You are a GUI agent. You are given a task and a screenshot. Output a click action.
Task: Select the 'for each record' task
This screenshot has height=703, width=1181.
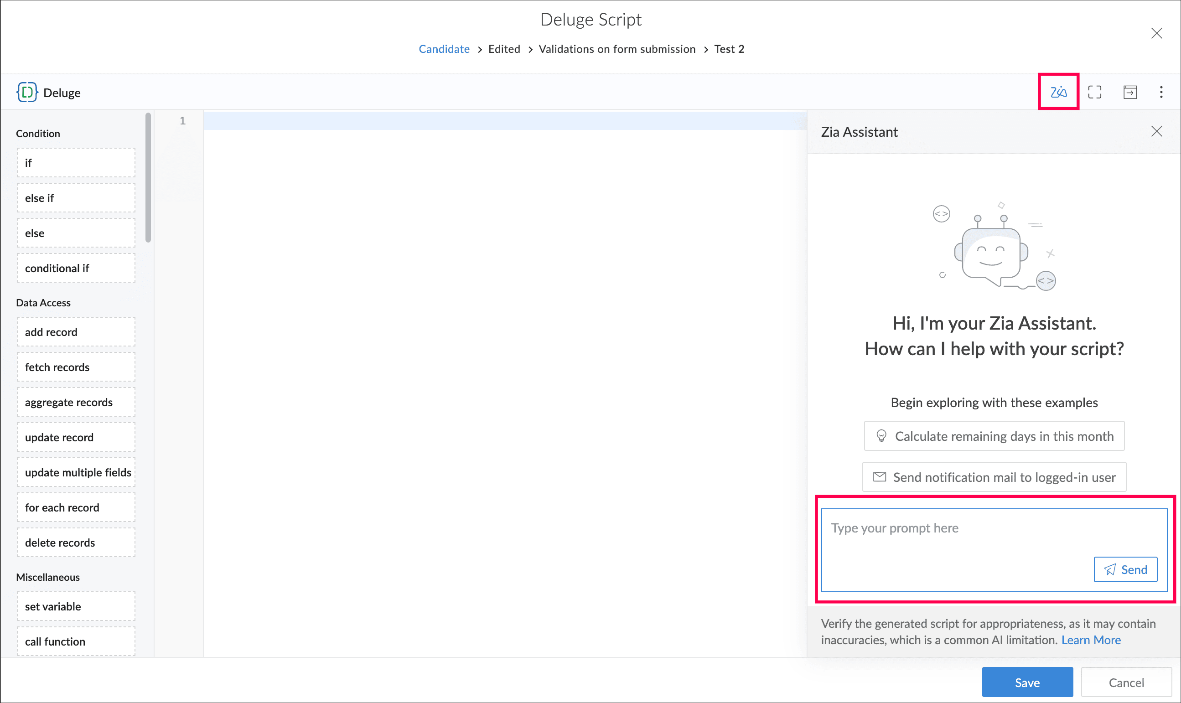click(x=76, y=507)
